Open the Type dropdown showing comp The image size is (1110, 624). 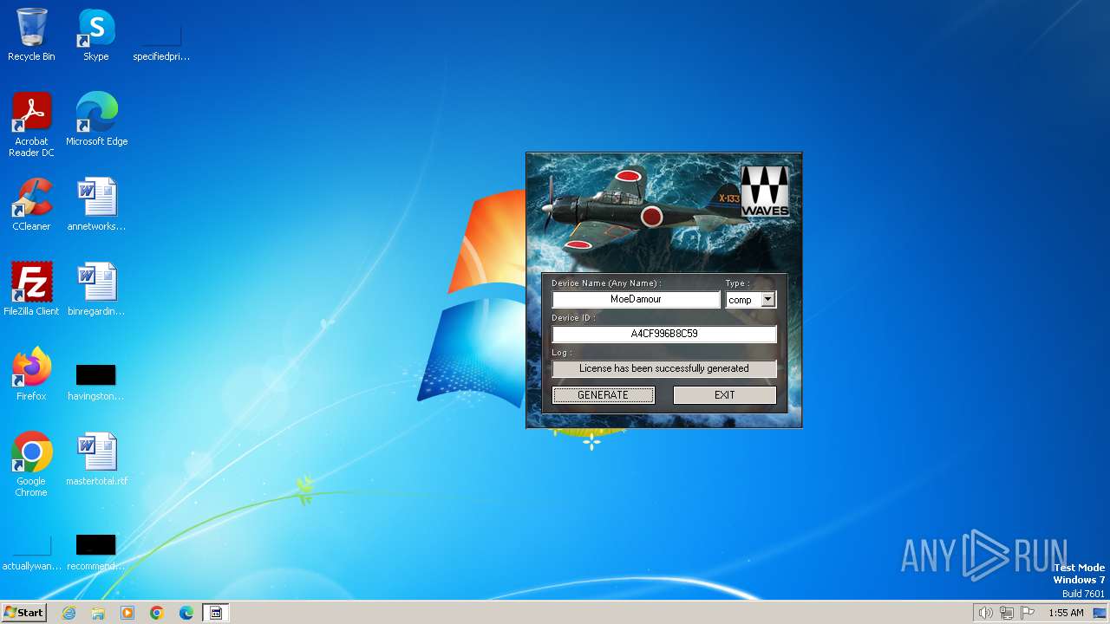[751, 299]
